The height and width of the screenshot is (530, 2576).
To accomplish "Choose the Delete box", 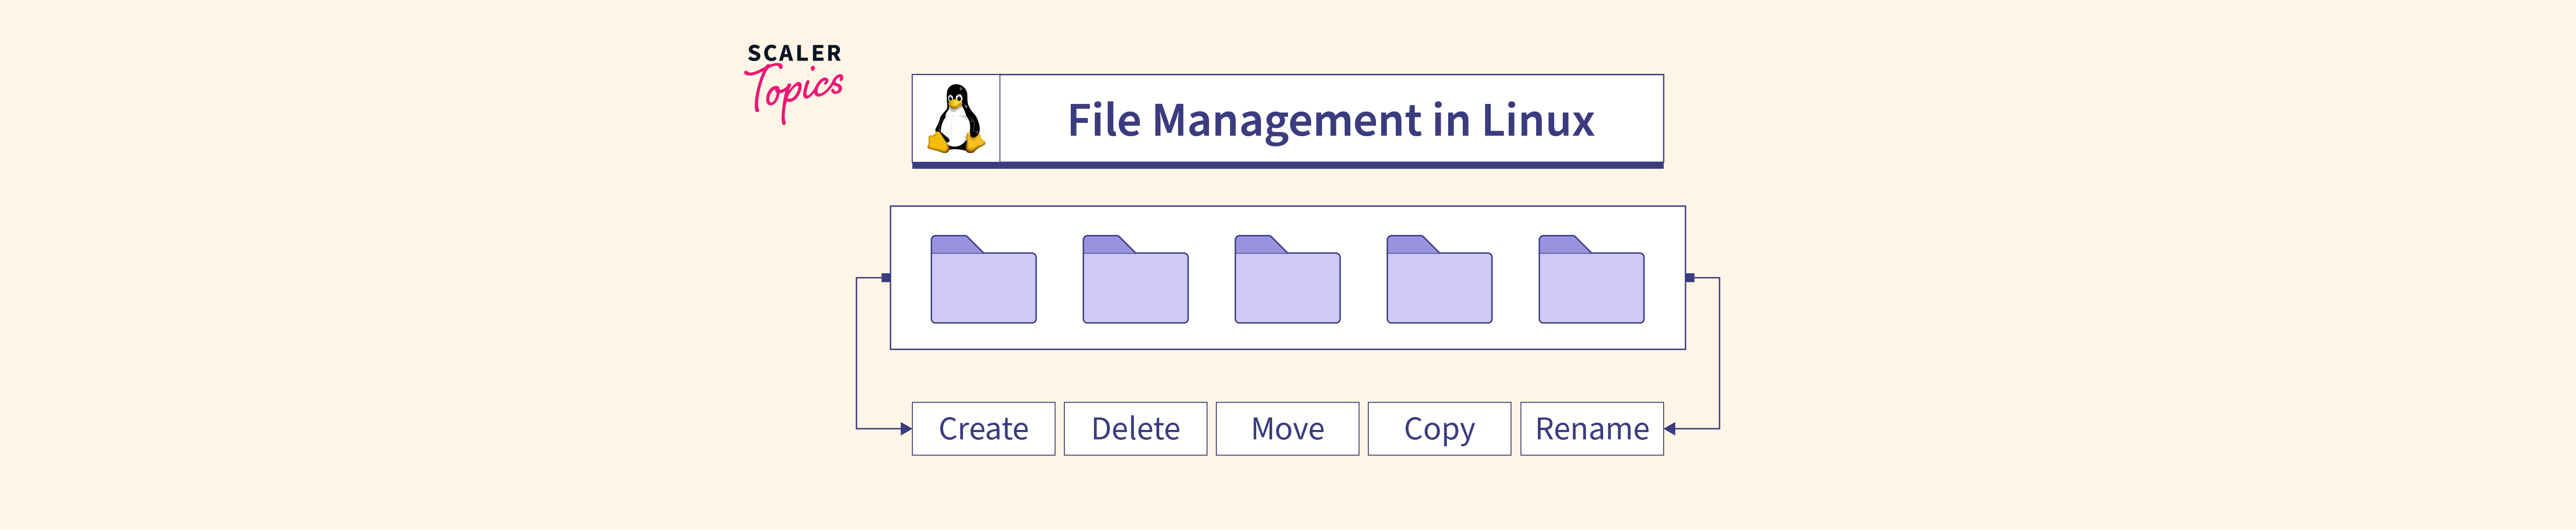I will (1135, 429).
